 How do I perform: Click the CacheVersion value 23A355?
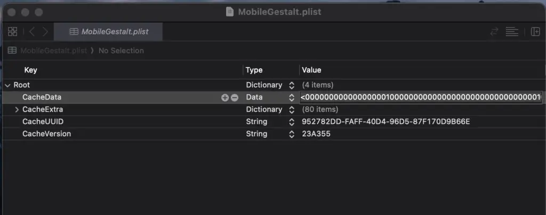pyautogui.click(x=316, y=134)
